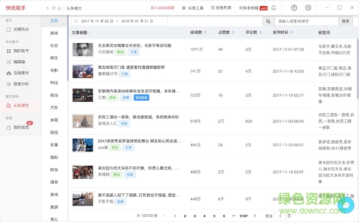Viewport: 359px width, 222px height.
Task: Select the 汽车 category
Action: [54, 108]
